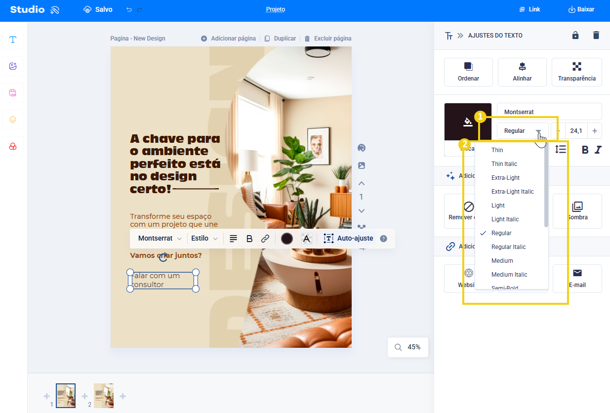The height and width of the screenshot is (413, 610).
Task: Click text highlight A icon in toolbar
Action: point(307,239)
